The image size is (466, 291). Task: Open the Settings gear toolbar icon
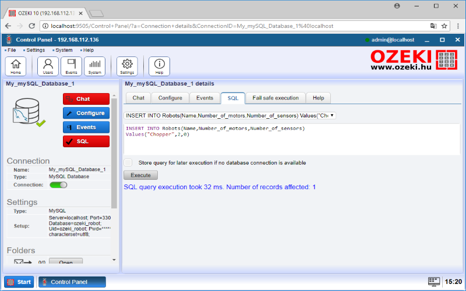[127, 66]
